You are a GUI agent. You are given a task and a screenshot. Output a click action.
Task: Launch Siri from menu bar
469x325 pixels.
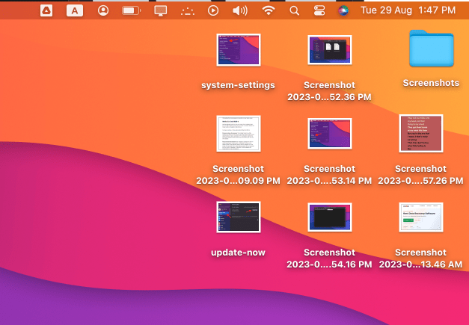pyautogui.click(x=343, y=10)
